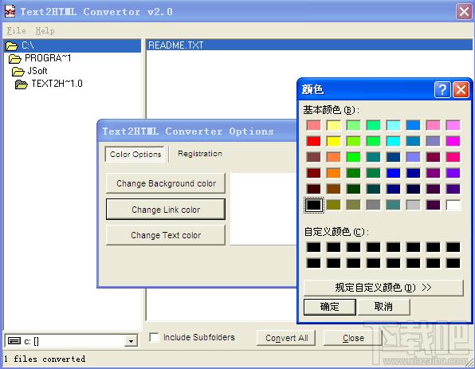Pick the black basic color swatch
Viewport: 475px width, 369px height.
314,205
